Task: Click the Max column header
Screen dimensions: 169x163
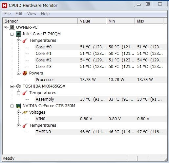Action: click(x=149, y=21)
